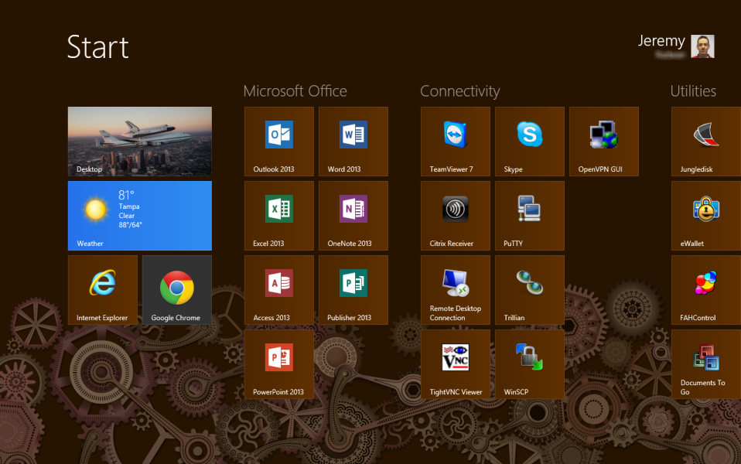
Task: Open the Weather tile for Tampa
Action: 140,216
